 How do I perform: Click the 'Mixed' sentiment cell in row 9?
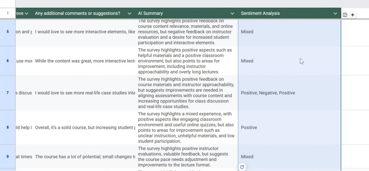(289, 157)
